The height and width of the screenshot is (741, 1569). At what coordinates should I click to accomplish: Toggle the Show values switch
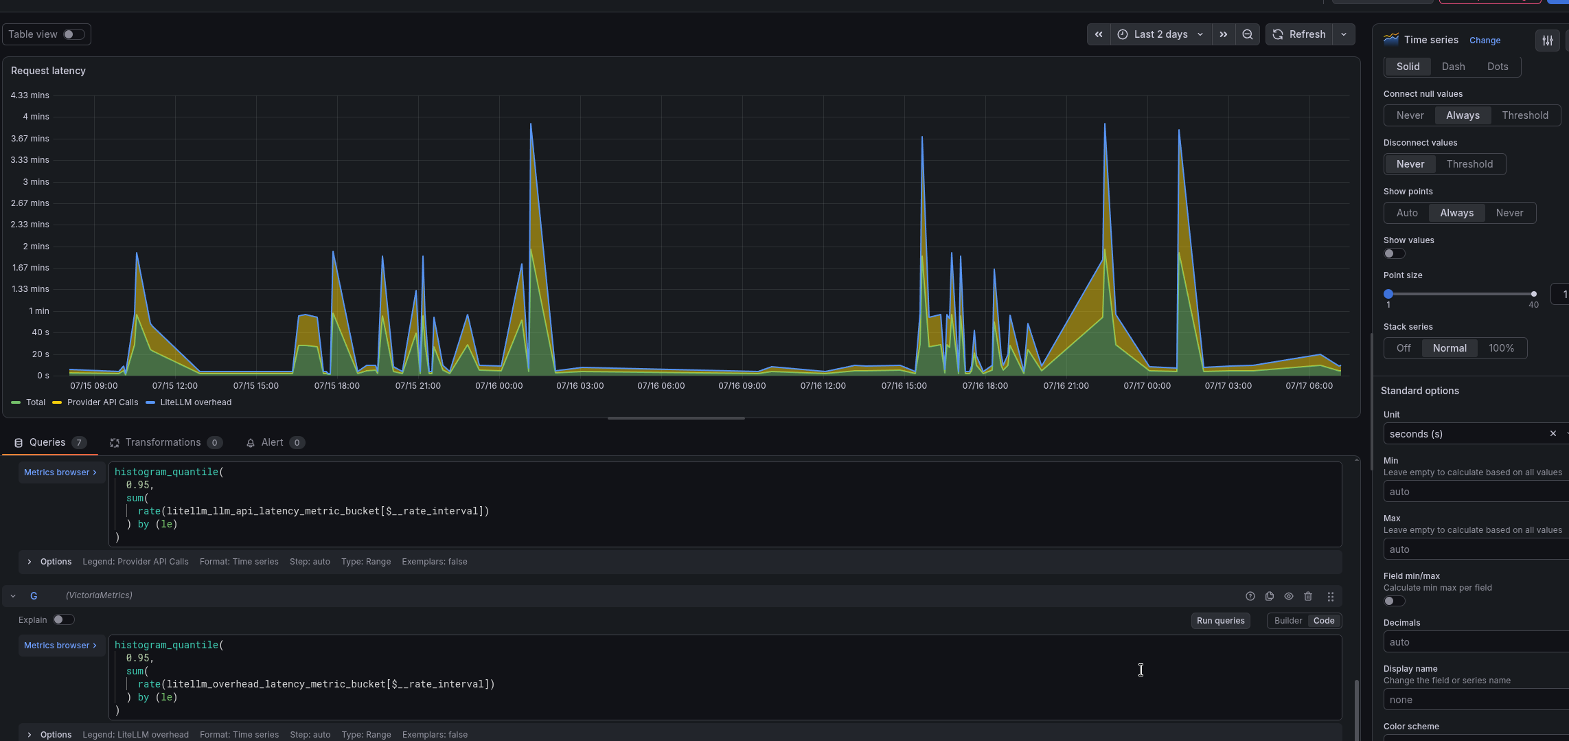pos(1394,253)
